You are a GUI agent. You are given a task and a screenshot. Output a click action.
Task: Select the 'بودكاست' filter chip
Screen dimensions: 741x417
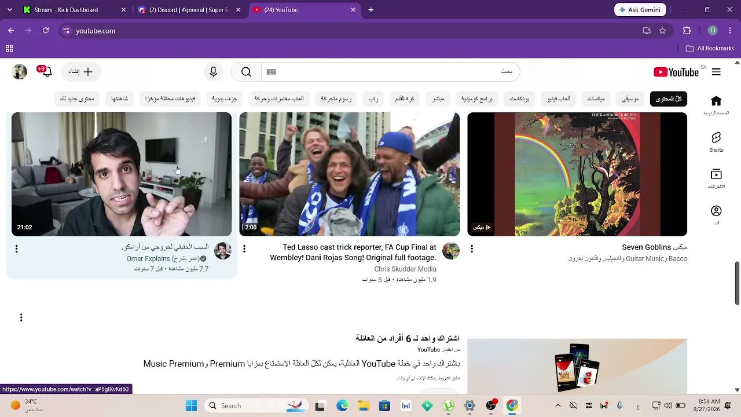click(519, 98)
